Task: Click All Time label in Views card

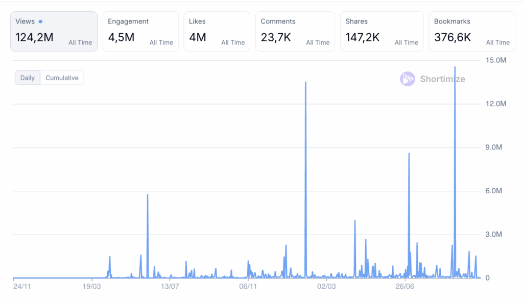Action: 80,42
